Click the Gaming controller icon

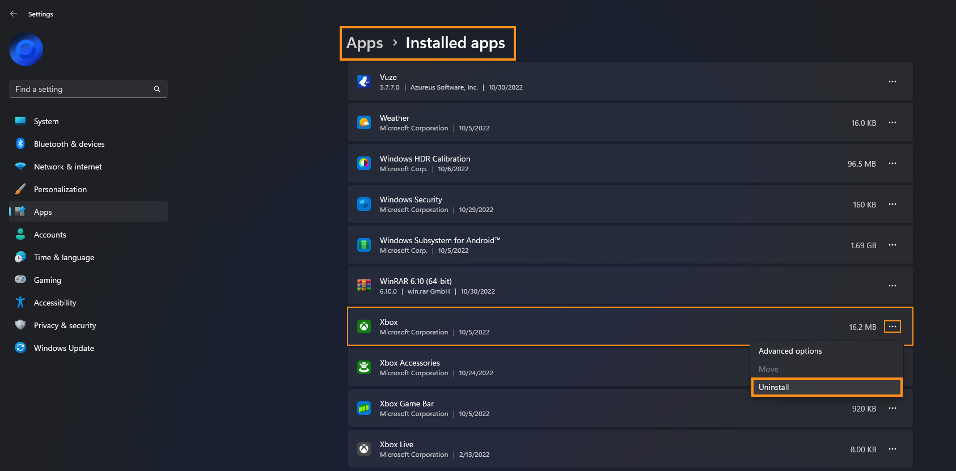click(x=20, y=279)
